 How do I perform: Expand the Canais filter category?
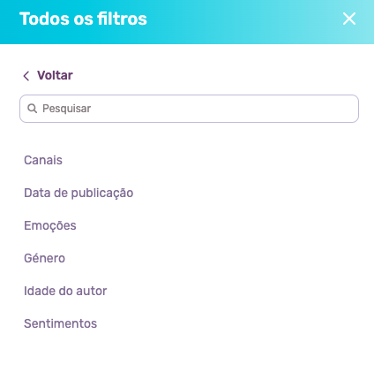(x=43, y=160)
